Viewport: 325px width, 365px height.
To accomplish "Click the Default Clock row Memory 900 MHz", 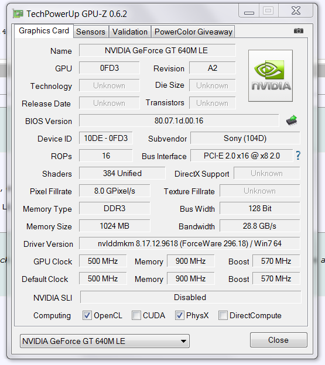I will point(190,278).
